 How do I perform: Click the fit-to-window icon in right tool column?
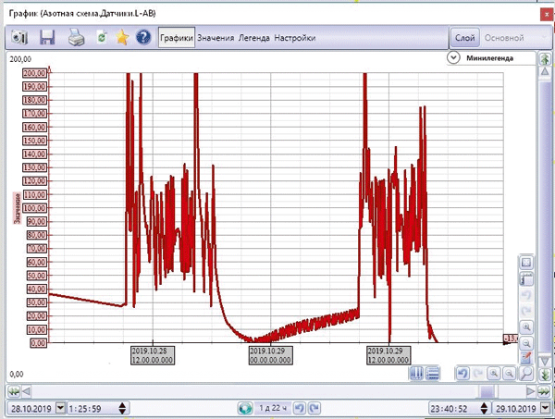click(526, 263)
